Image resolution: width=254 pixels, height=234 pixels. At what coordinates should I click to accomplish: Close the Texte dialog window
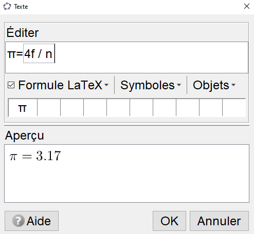[x=247, y=6]
